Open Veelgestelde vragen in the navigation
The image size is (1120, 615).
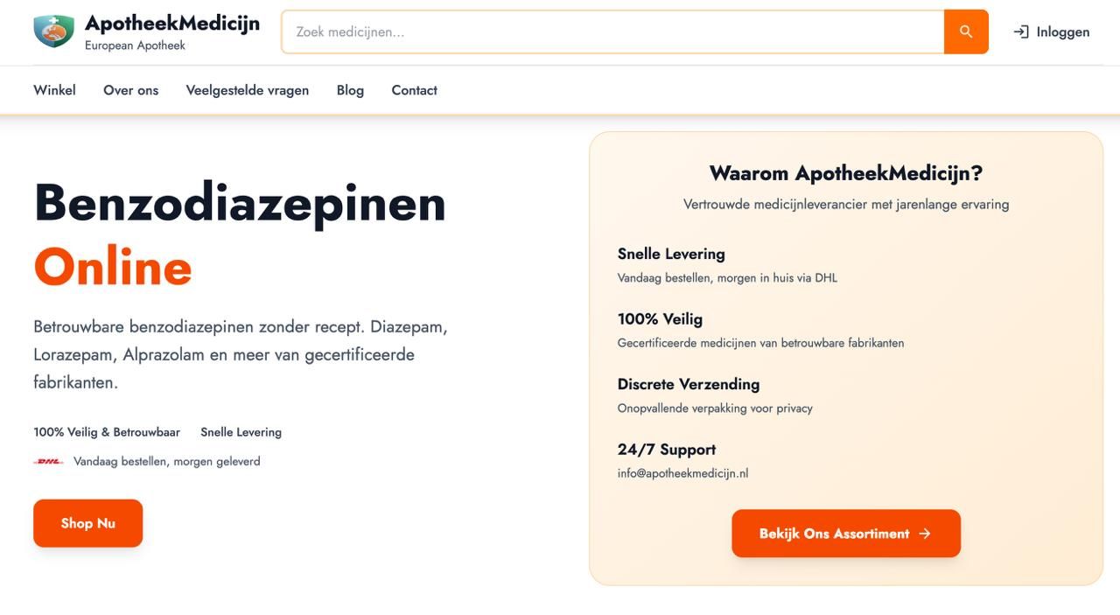click(247, 90)
